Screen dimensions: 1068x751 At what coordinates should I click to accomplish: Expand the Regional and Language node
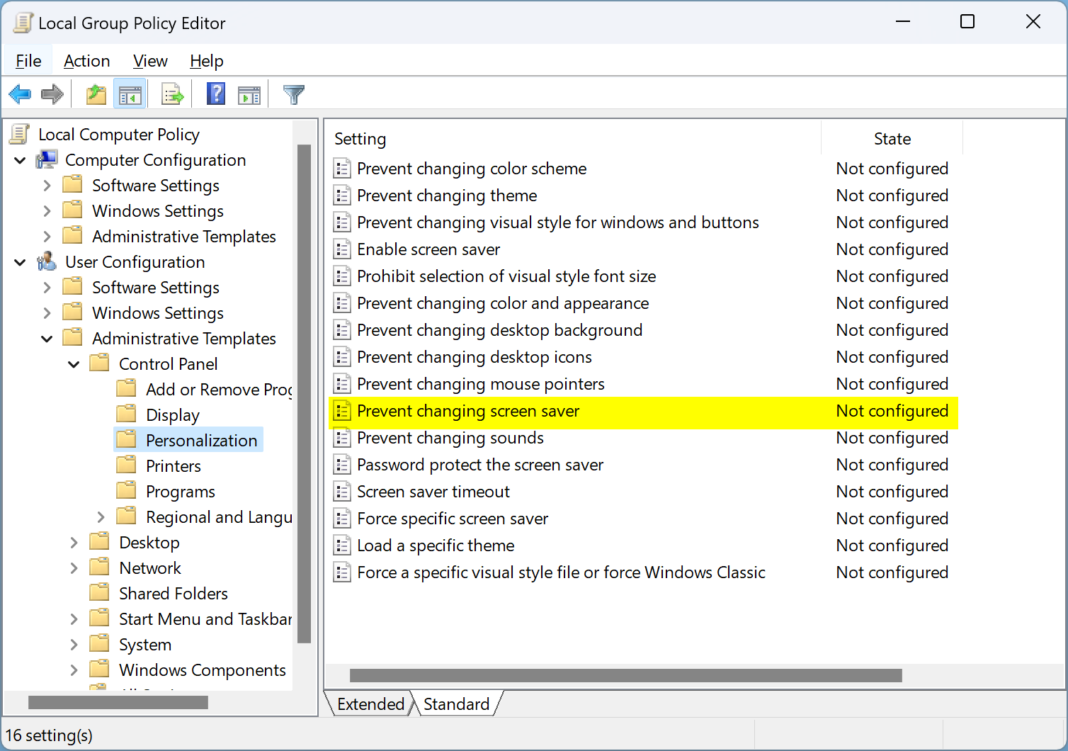(101, 517)
